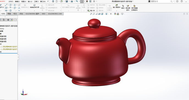The image size is (189, 100).
Task: Click 移动零部件 button
Action: 128,8
